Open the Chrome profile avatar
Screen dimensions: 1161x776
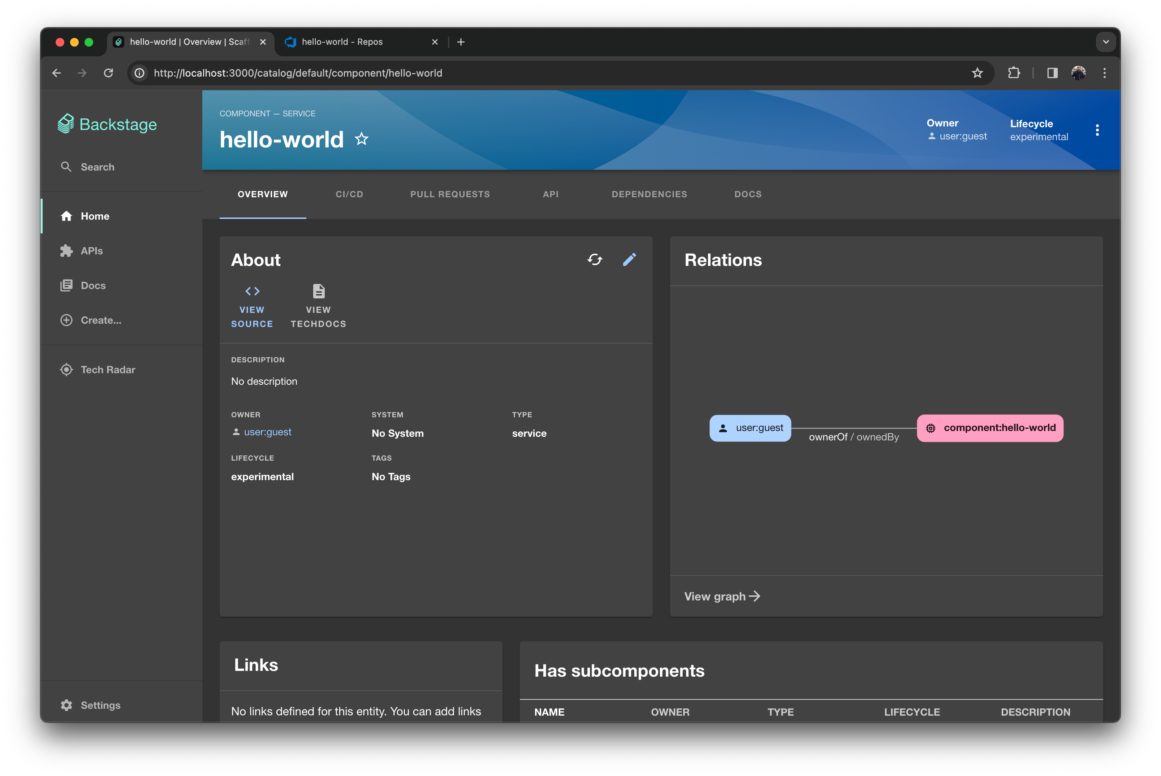pyautogui.click(x=1078, y=73)
